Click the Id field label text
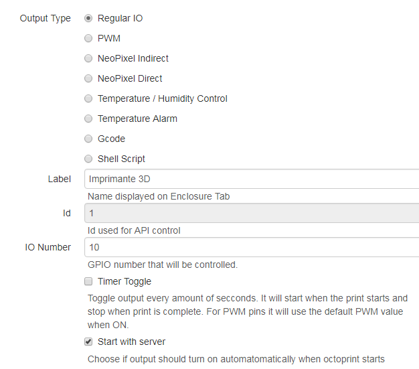419x369 pixels. [x=66, y=213]
